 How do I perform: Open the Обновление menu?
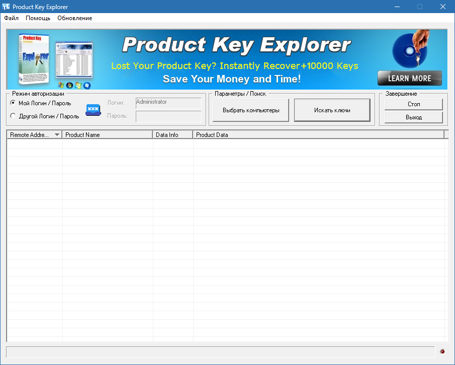[74, 18]
